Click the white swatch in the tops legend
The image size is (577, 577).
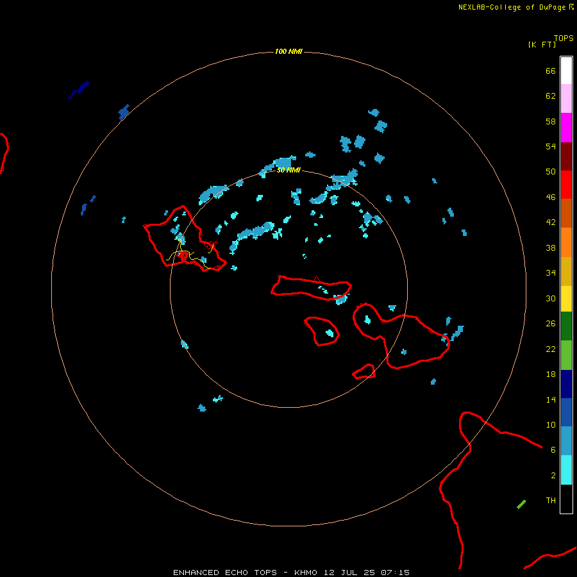(x=566, y=71)
